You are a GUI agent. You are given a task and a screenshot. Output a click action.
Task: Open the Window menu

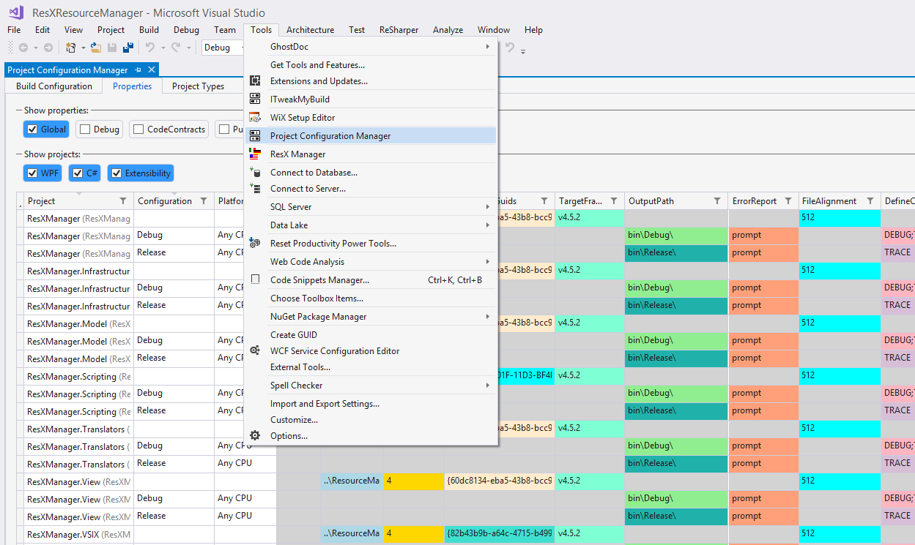(494, 30)
